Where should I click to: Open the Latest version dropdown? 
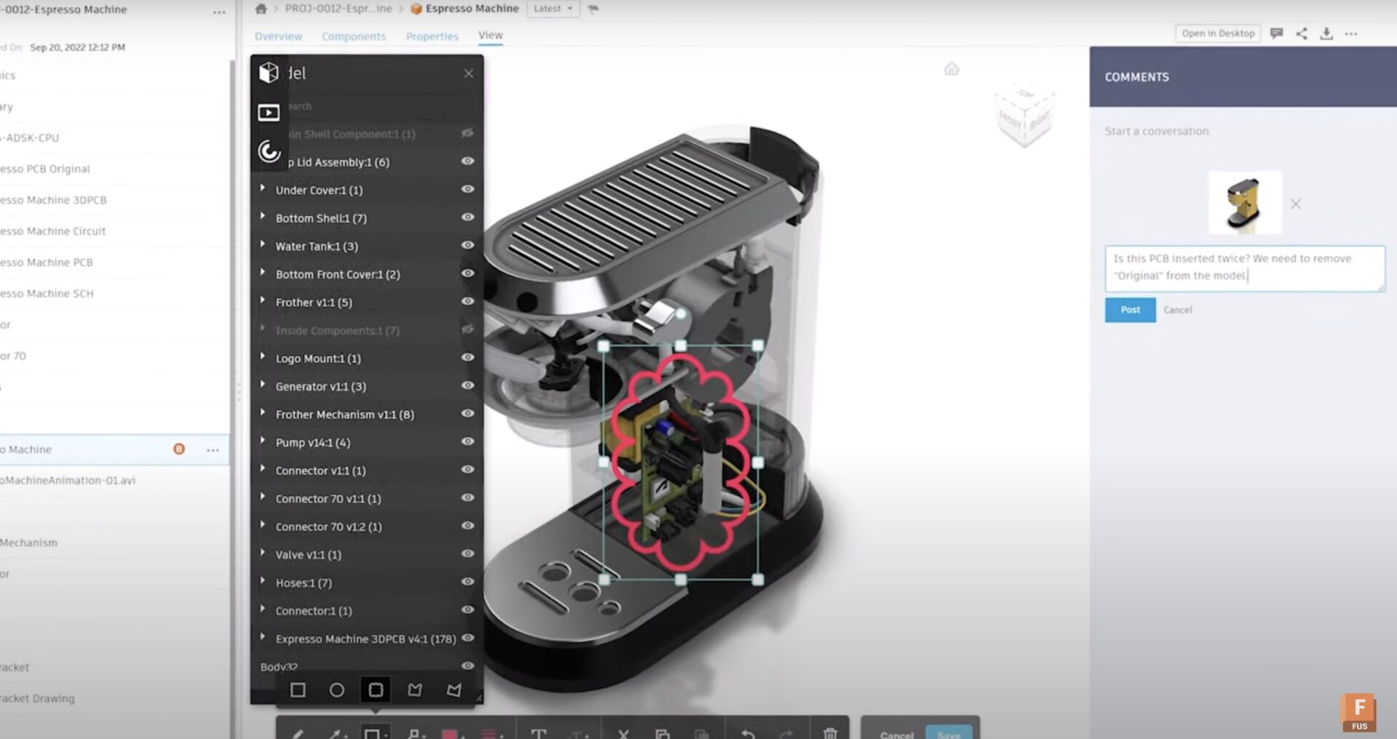point(552,9)
